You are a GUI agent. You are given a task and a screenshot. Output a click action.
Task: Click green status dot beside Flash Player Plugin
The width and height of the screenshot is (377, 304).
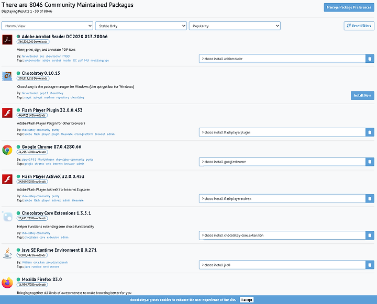point(18,110)
